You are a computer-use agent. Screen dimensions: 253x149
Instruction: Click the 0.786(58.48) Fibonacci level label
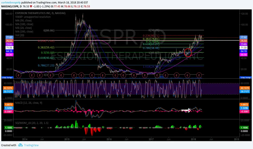click(x=151, y=48)
